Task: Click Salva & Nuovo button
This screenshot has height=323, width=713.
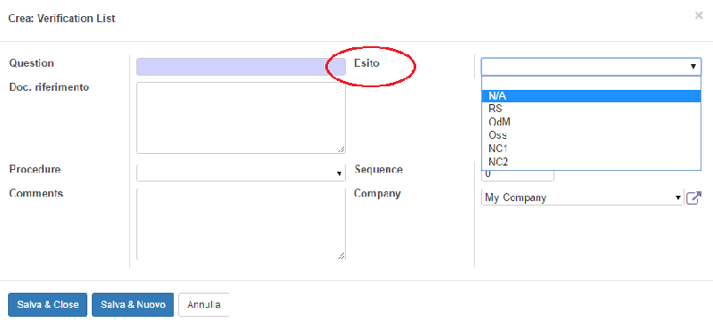Action: tap(133, 304)
